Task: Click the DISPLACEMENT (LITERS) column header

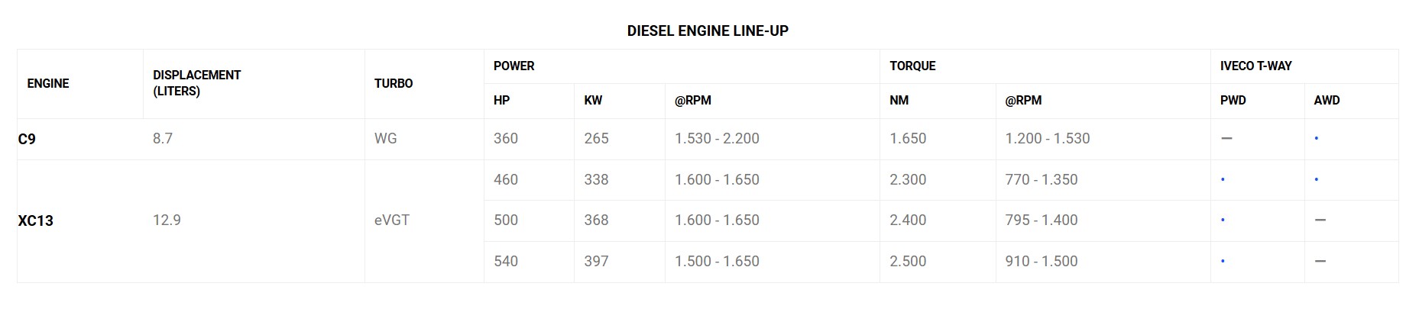Action: [196, 83]
